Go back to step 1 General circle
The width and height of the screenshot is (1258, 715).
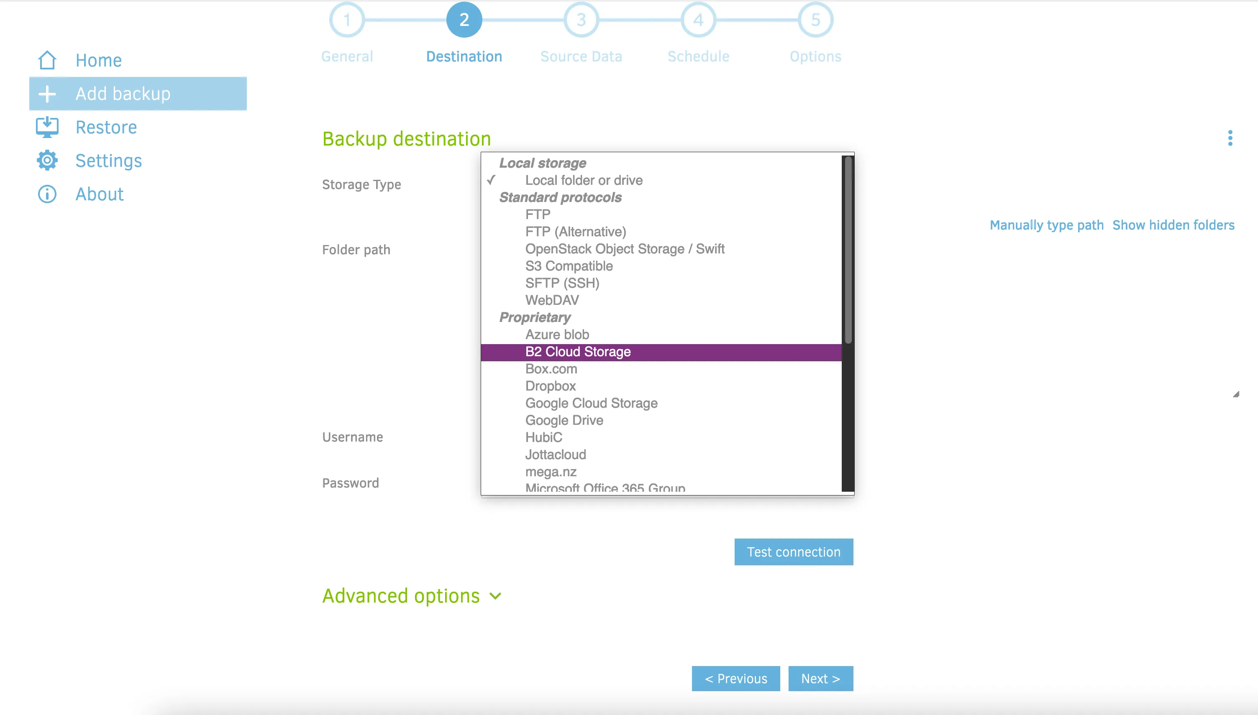(x=347, y=20)
